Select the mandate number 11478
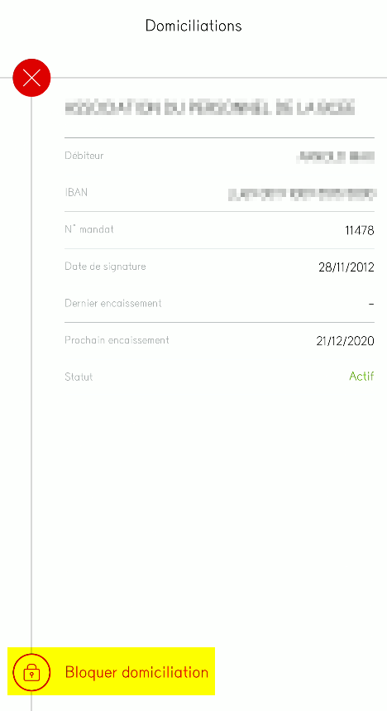This screenshot has height=711, width=387. coord(360,231)
